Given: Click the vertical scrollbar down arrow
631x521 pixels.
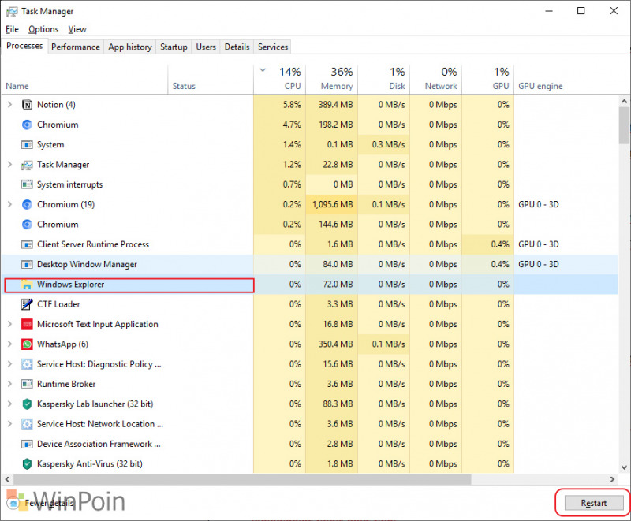Looking at the screenshot, I should click(624, 467).
